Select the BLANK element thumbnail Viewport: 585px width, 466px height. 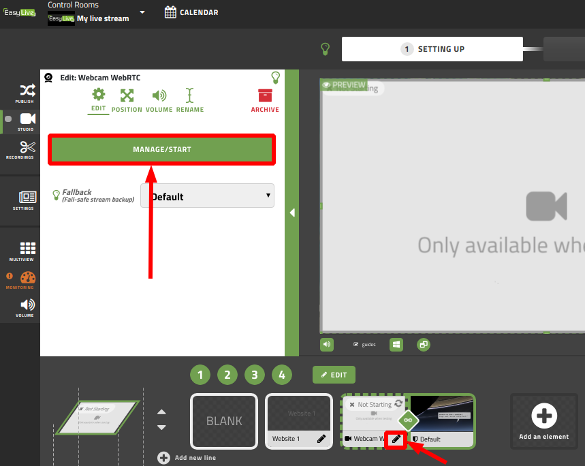point(224,421)
